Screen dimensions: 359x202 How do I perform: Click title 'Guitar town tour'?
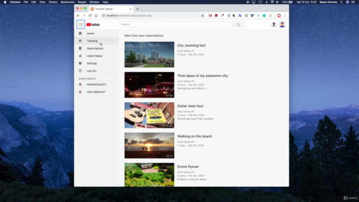point(190,106)
